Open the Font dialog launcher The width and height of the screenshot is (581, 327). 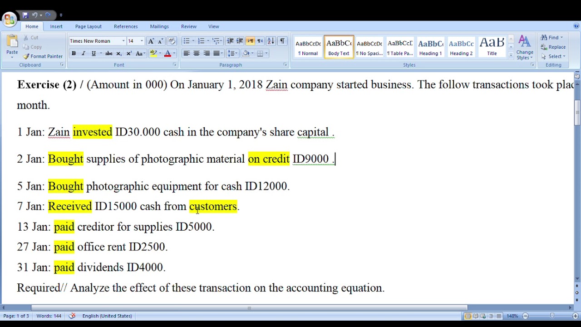[174, 65]
